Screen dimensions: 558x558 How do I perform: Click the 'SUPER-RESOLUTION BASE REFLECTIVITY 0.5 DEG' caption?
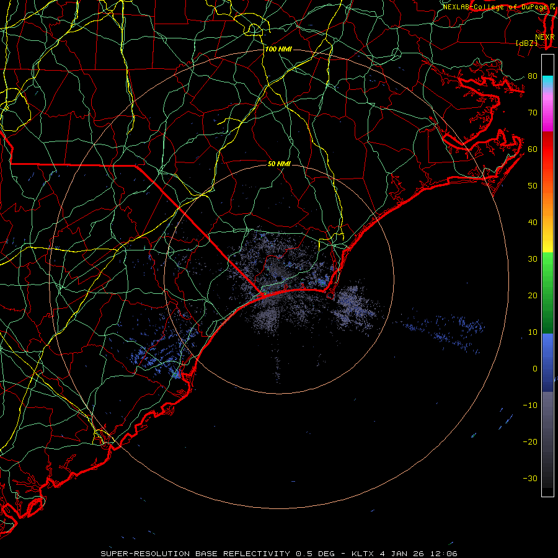point(218,554)
